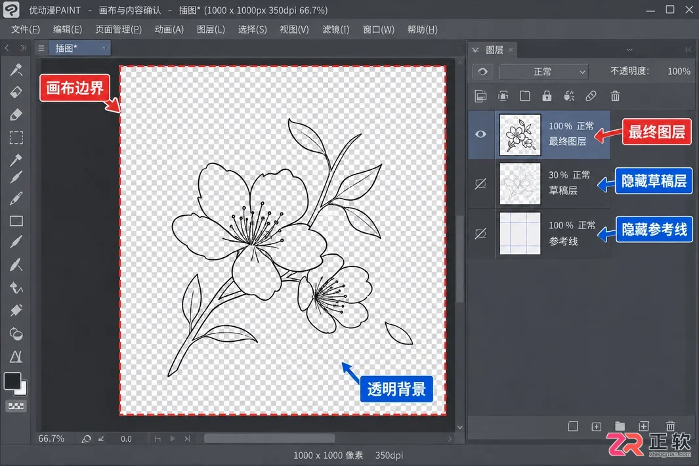Image resolution: width=699 pixels, height=466 pixels.
Task: Click the 不透明度 100% opacity value
Action: tap(679, 72)
